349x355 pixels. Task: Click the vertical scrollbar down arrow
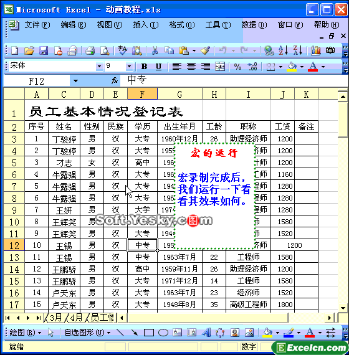[x=343, y=308]
